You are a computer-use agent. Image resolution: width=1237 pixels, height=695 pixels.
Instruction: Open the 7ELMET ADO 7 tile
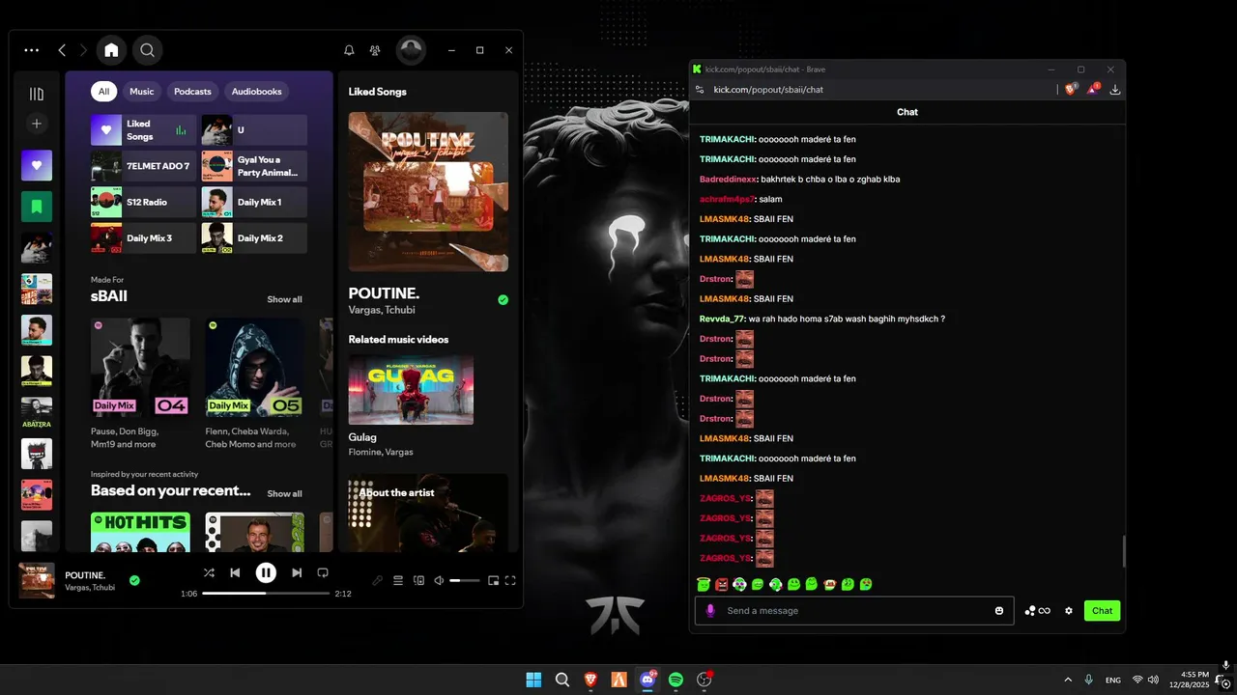coord(143,166)
